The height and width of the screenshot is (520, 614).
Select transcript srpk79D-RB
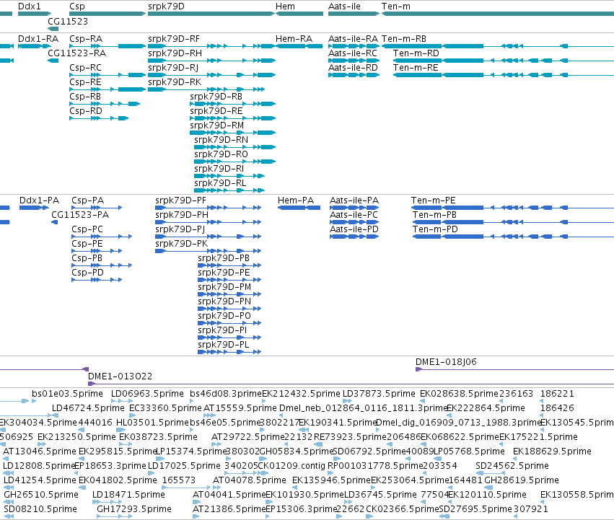(x=216, y=97)
